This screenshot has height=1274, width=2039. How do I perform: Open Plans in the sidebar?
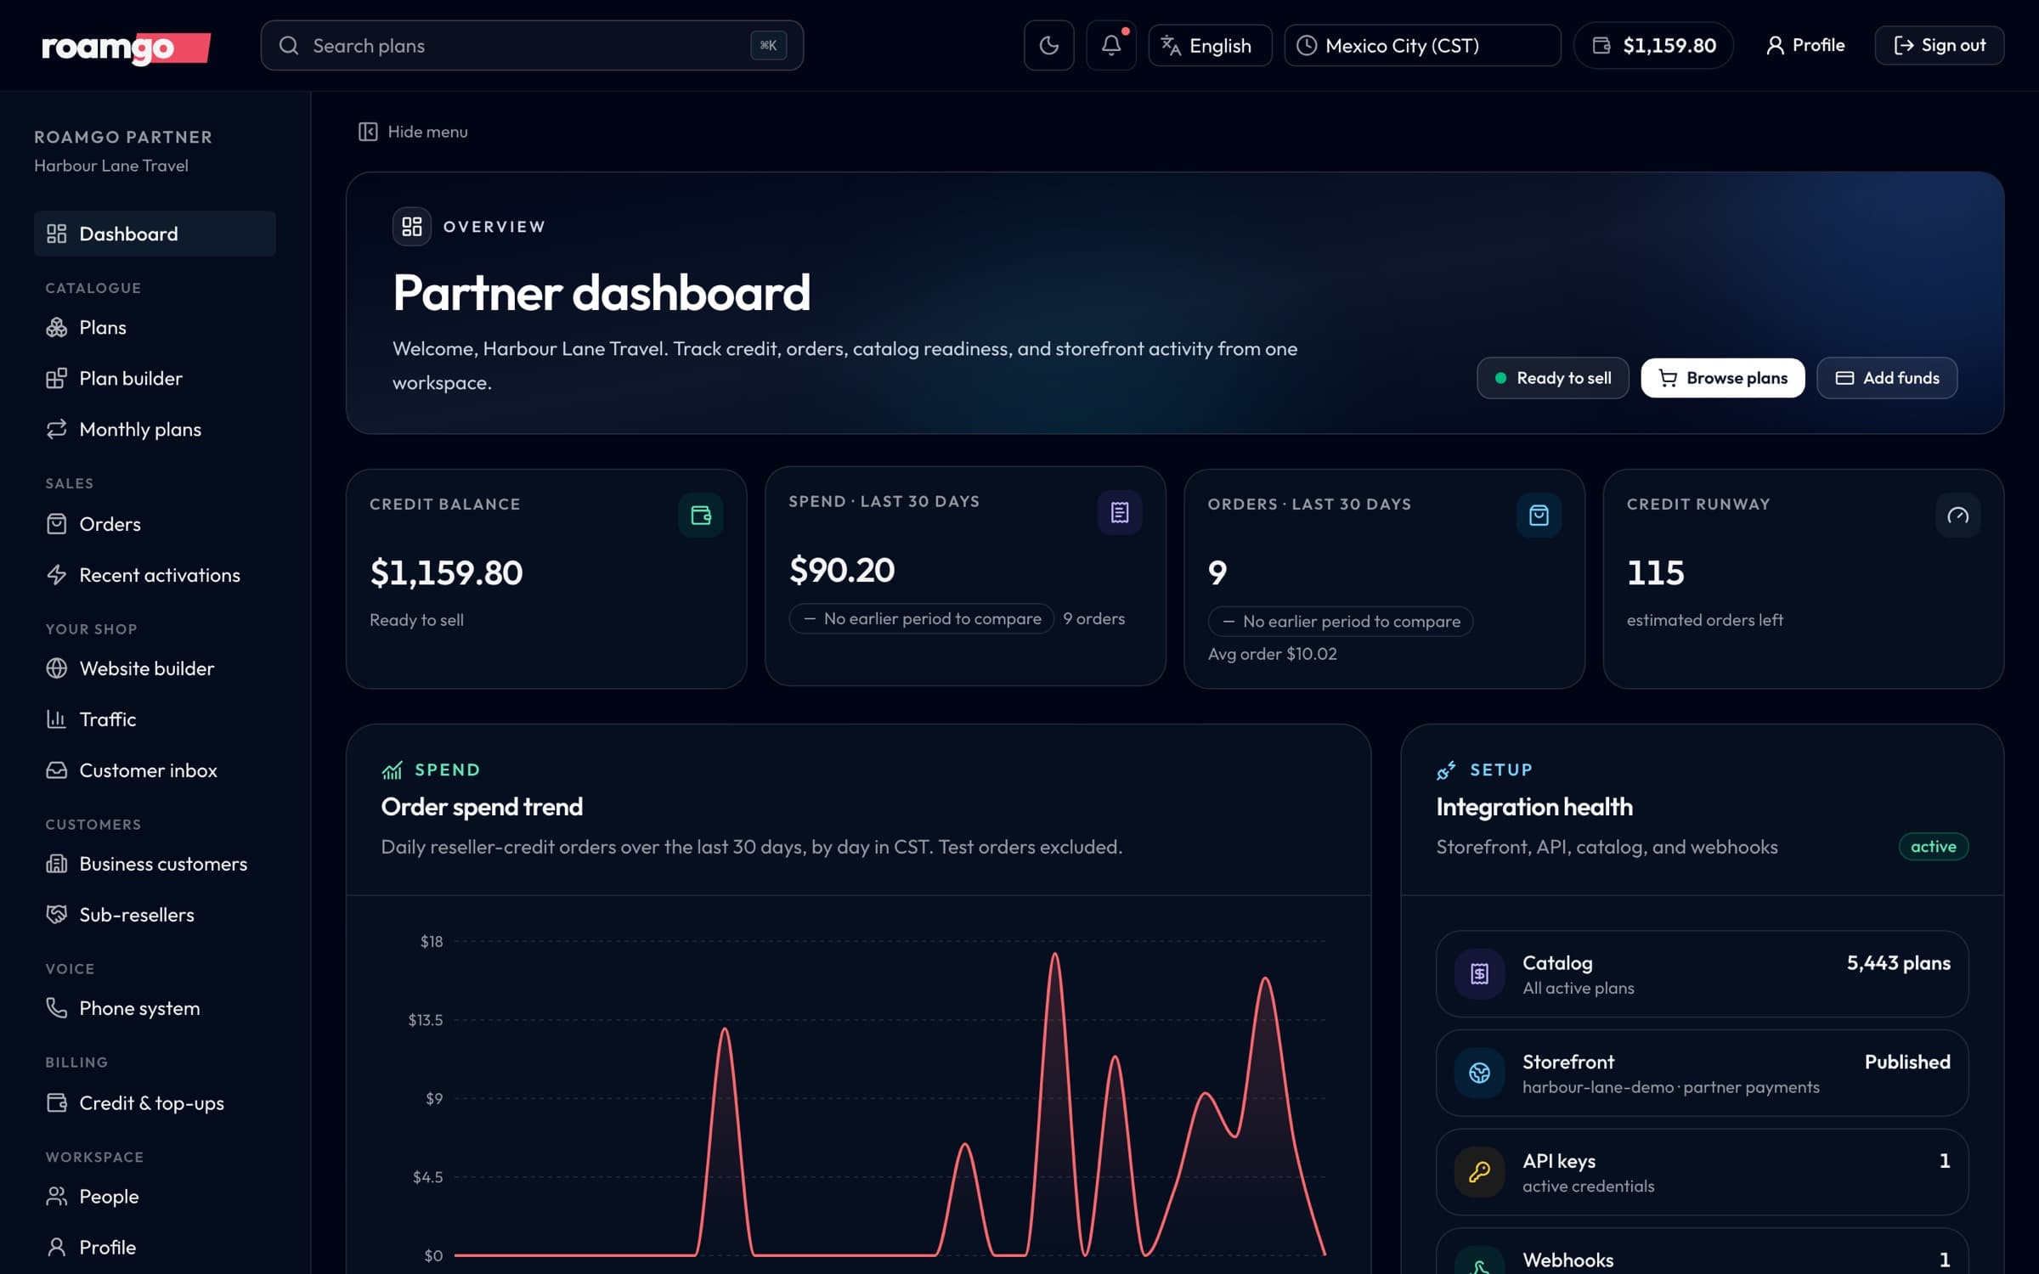(155, 327)
